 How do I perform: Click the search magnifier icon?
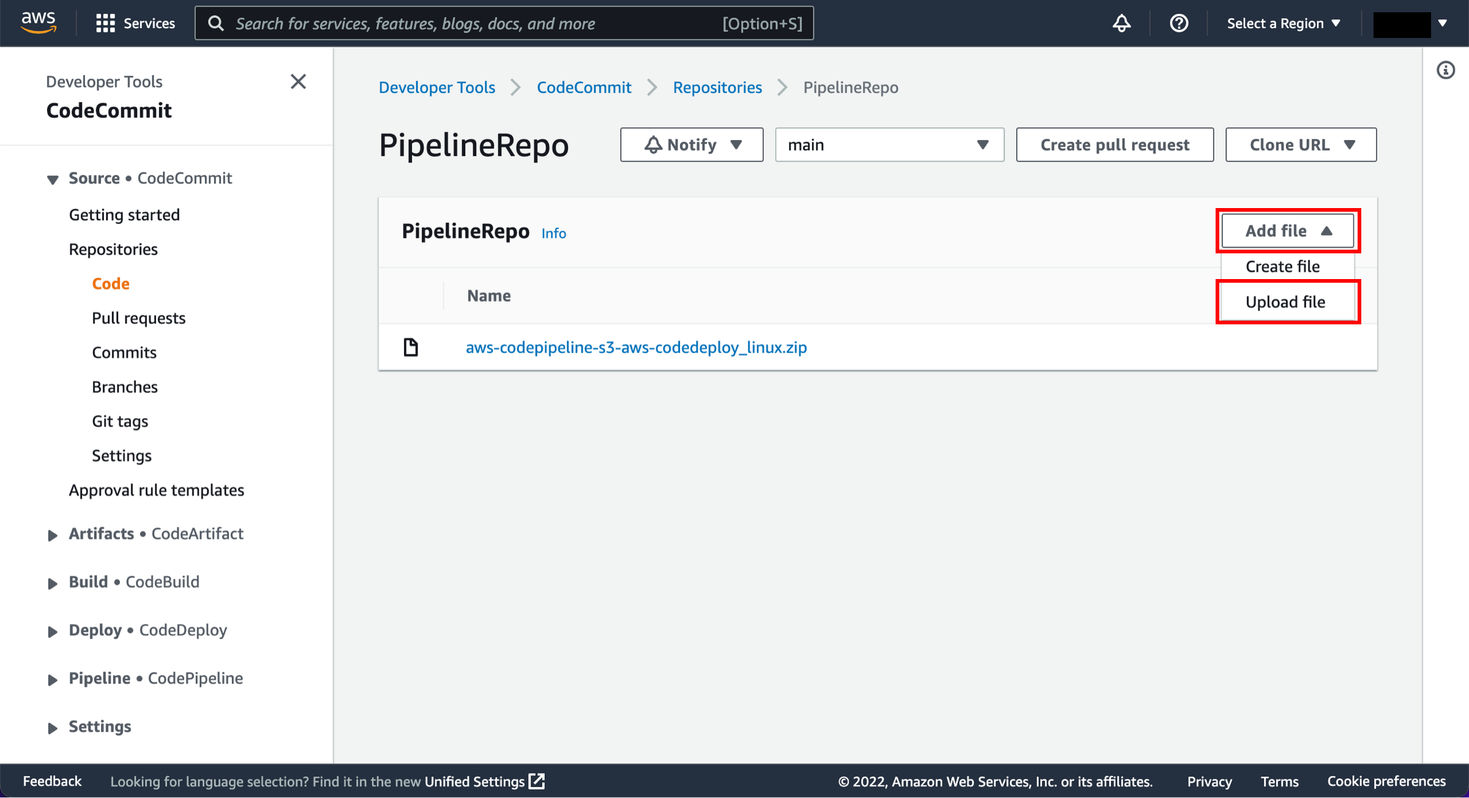pyautogui.click(x=215, y=23)
